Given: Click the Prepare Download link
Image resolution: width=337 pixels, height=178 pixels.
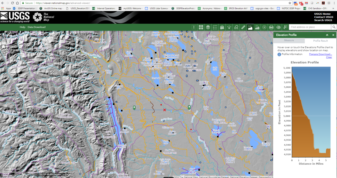Looking at the screenshot, I should pos(320,54).
